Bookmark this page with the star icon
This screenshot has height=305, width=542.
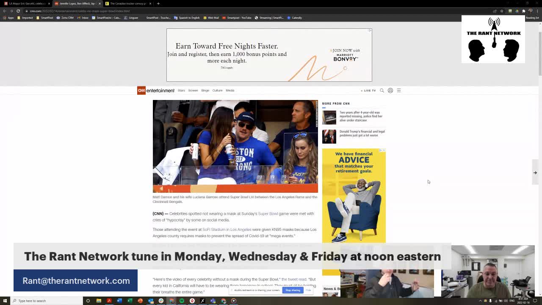pyautogui.click(x=502, y=11)
